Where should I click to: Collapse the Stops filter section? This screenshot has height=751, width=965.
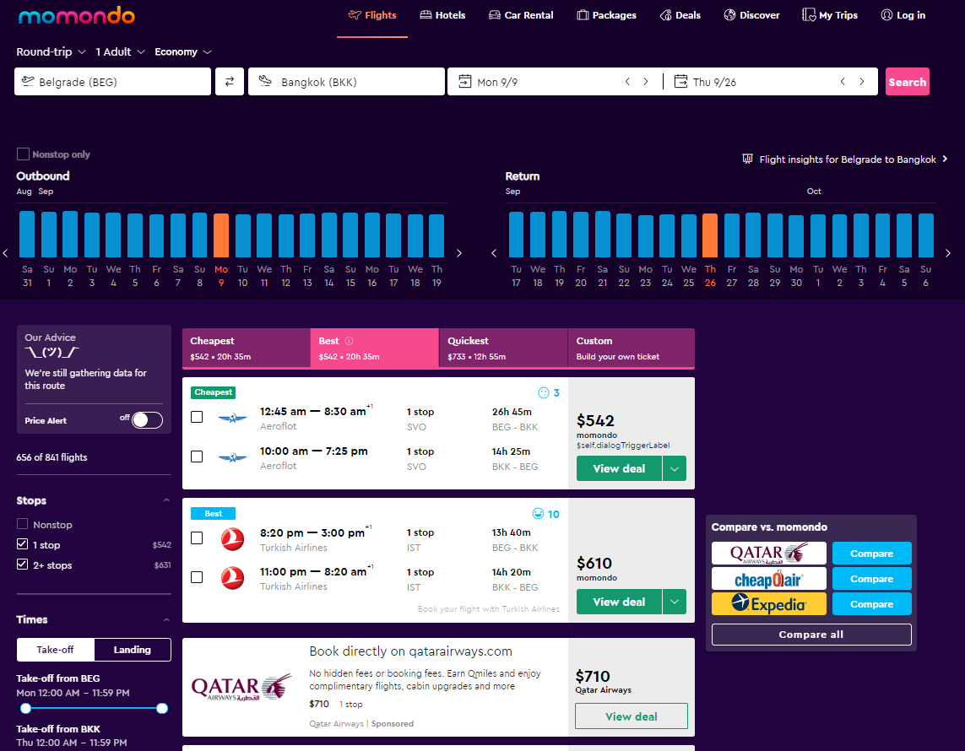(x=166, y=500)
